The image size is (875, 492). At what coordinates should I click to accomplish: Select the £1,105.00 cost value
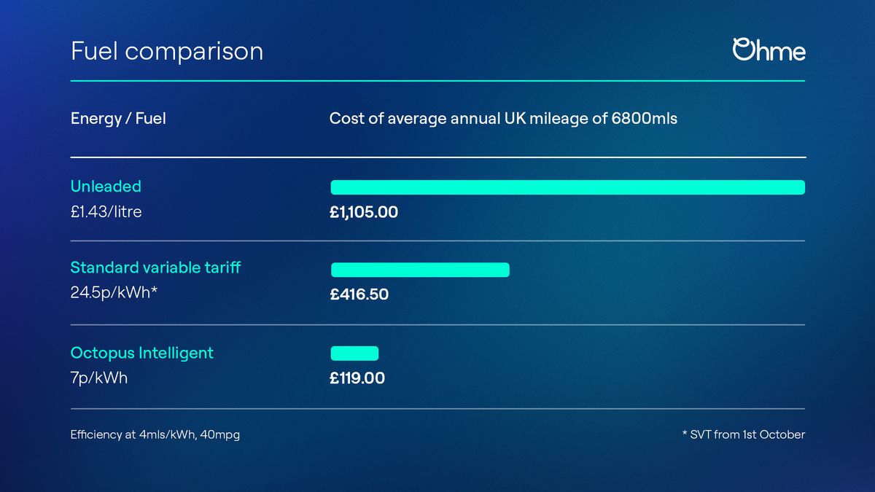click(364, 213)
